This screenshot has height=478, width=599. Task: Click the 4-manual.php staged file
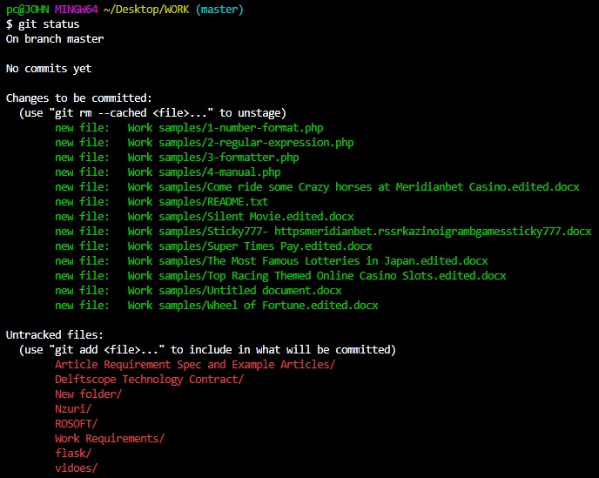click(204, 172)
